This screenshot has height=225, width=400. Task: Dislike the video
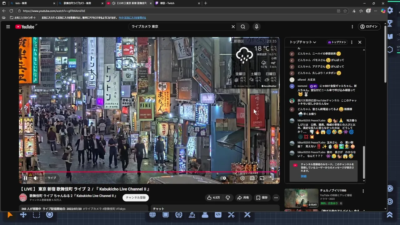point(228,197)
